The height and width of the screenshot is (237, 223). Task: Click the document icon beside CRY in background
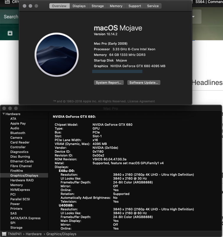point(7,2)
